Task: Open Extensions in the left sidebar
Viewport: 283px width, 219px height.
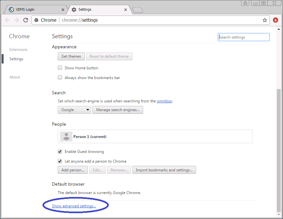Action: click(18, 50)
